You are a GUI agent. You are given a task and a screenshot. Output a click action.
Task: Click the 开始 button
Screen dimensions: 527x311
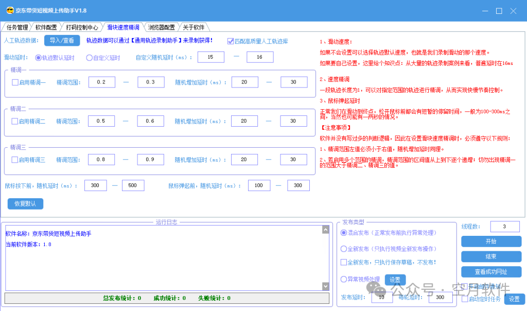pos(491,241)
